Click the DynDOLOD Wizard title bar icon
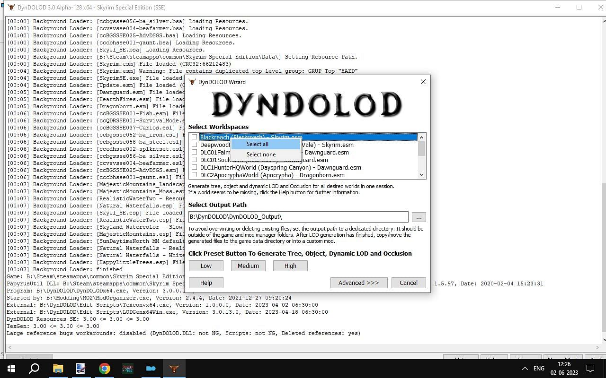The height and width of the screenshot is (378, 606). [x=192, y=82]
